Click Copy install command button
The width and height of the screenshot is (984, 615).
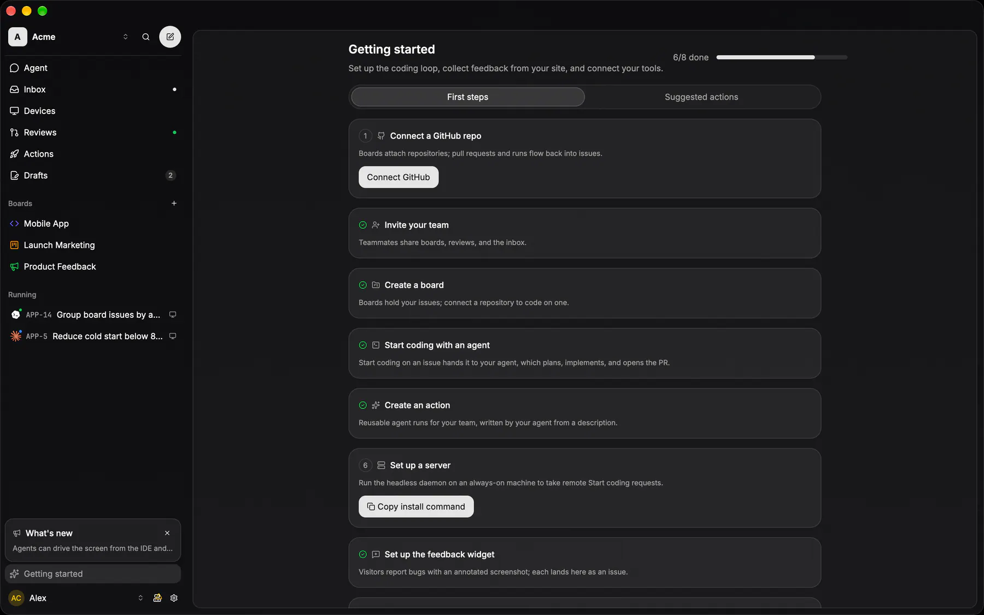[416, 507]
